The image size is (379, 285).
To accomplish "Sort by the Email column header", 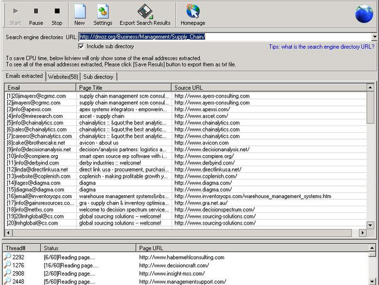I will click(x=40, y=87).
